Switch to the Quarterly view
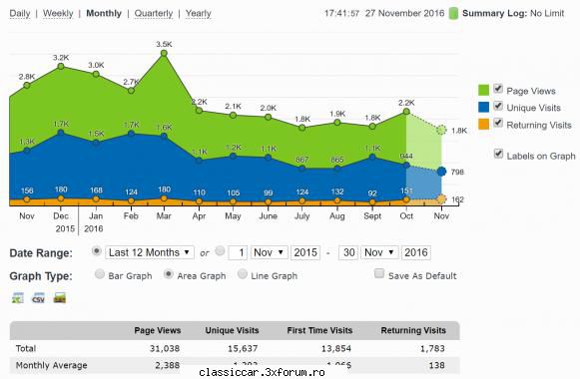The height and width of the screenshot is (379, 580). click(154, 13)
